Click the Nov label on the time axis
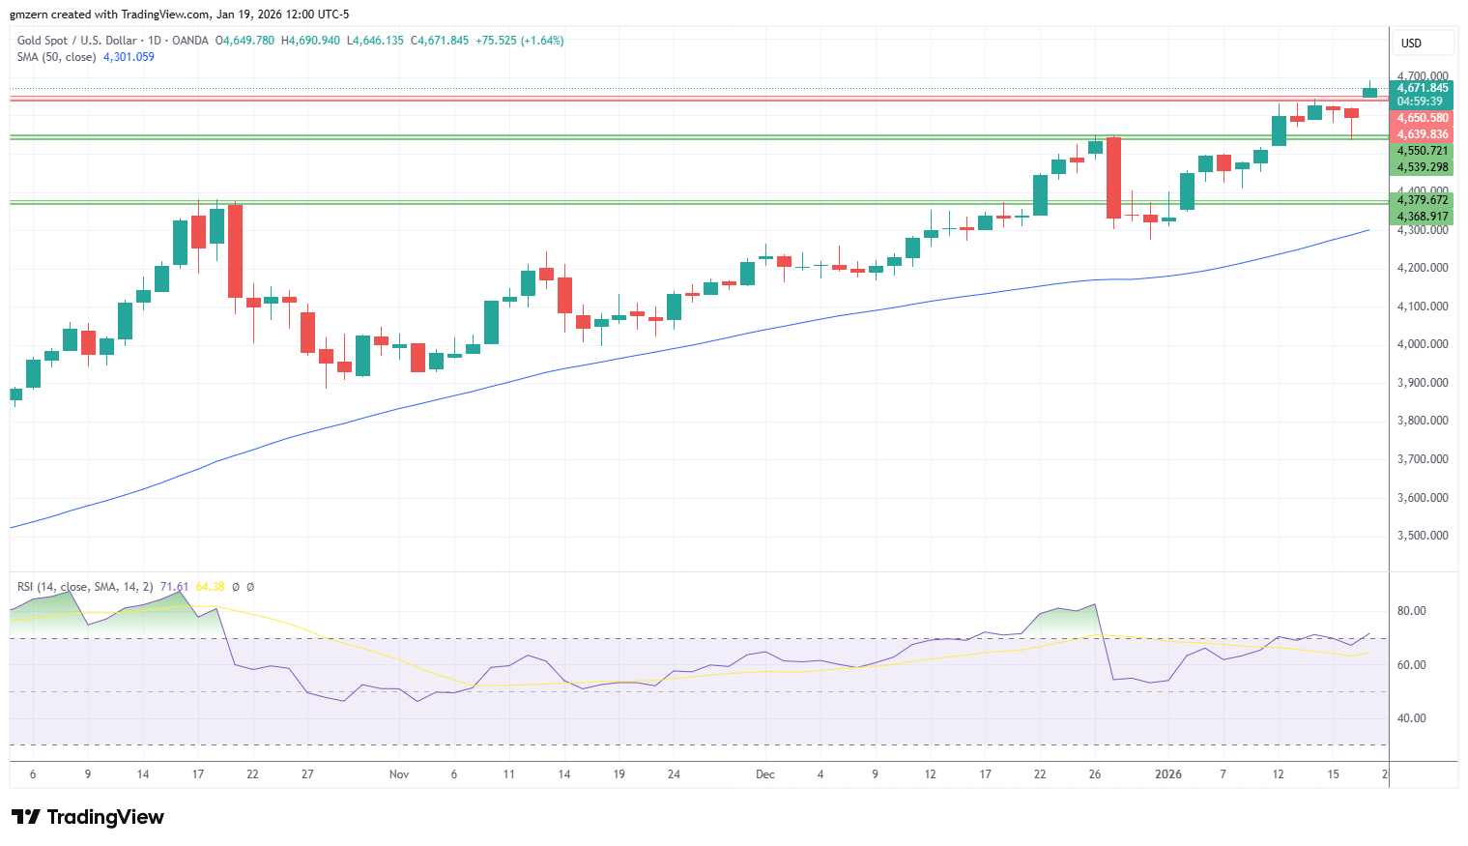This screenshot has width=1468, height=846. coord(399,774)
